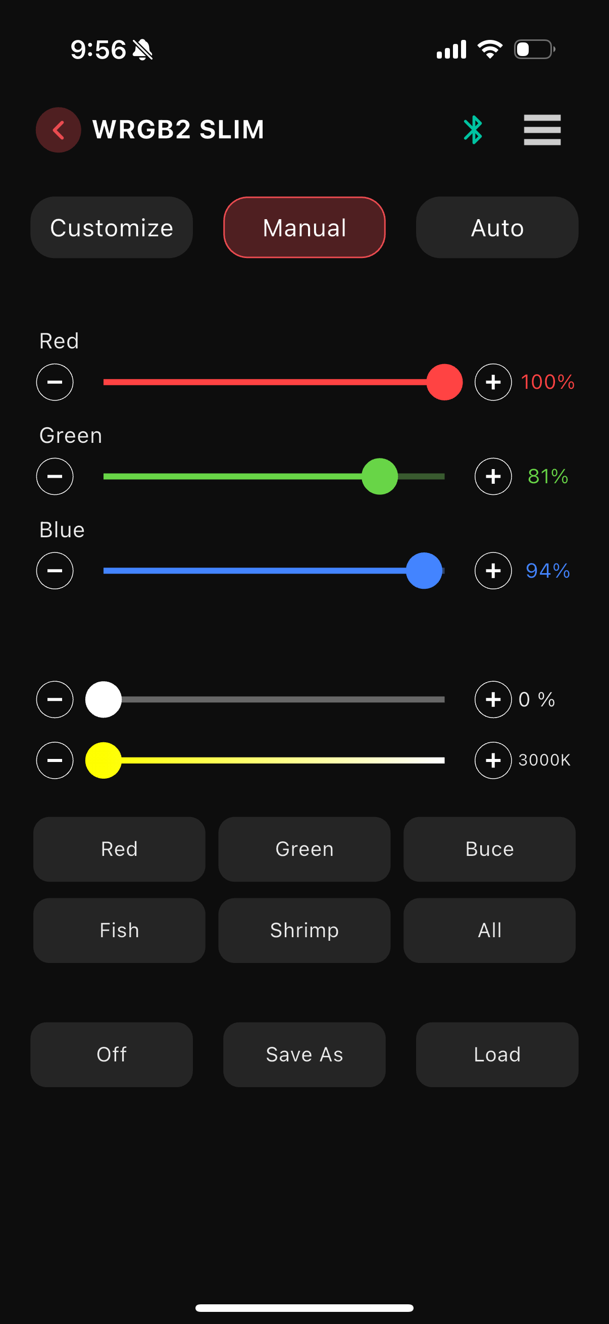The image size is (609, 1324).
Task: Lower color temperature with minus button
Action: pos(55,760)
